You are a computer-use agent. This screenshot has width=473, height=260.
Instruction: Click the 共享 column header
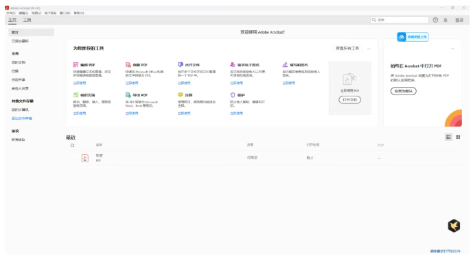click(x=250, y=145)
